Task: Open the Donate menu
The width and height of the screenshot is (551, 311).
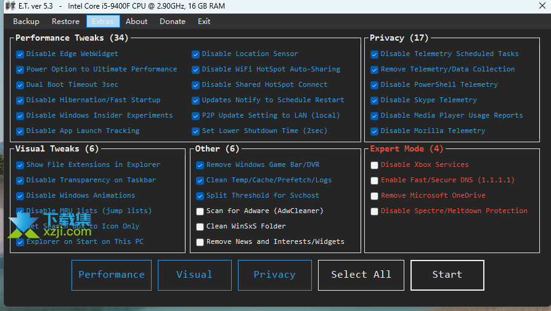Action: 172,22
